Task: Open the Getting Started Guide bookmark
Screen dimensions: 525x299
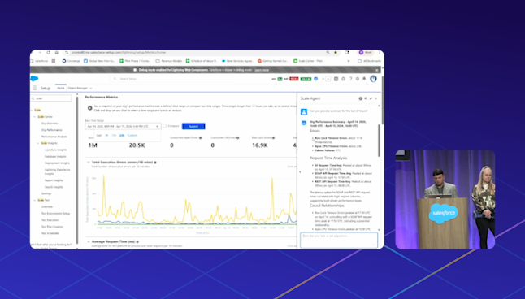Action: (273, 61)
